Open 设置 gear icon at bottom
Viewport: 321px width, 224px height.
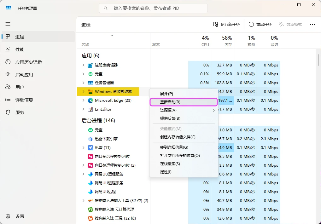coord(8,216)
